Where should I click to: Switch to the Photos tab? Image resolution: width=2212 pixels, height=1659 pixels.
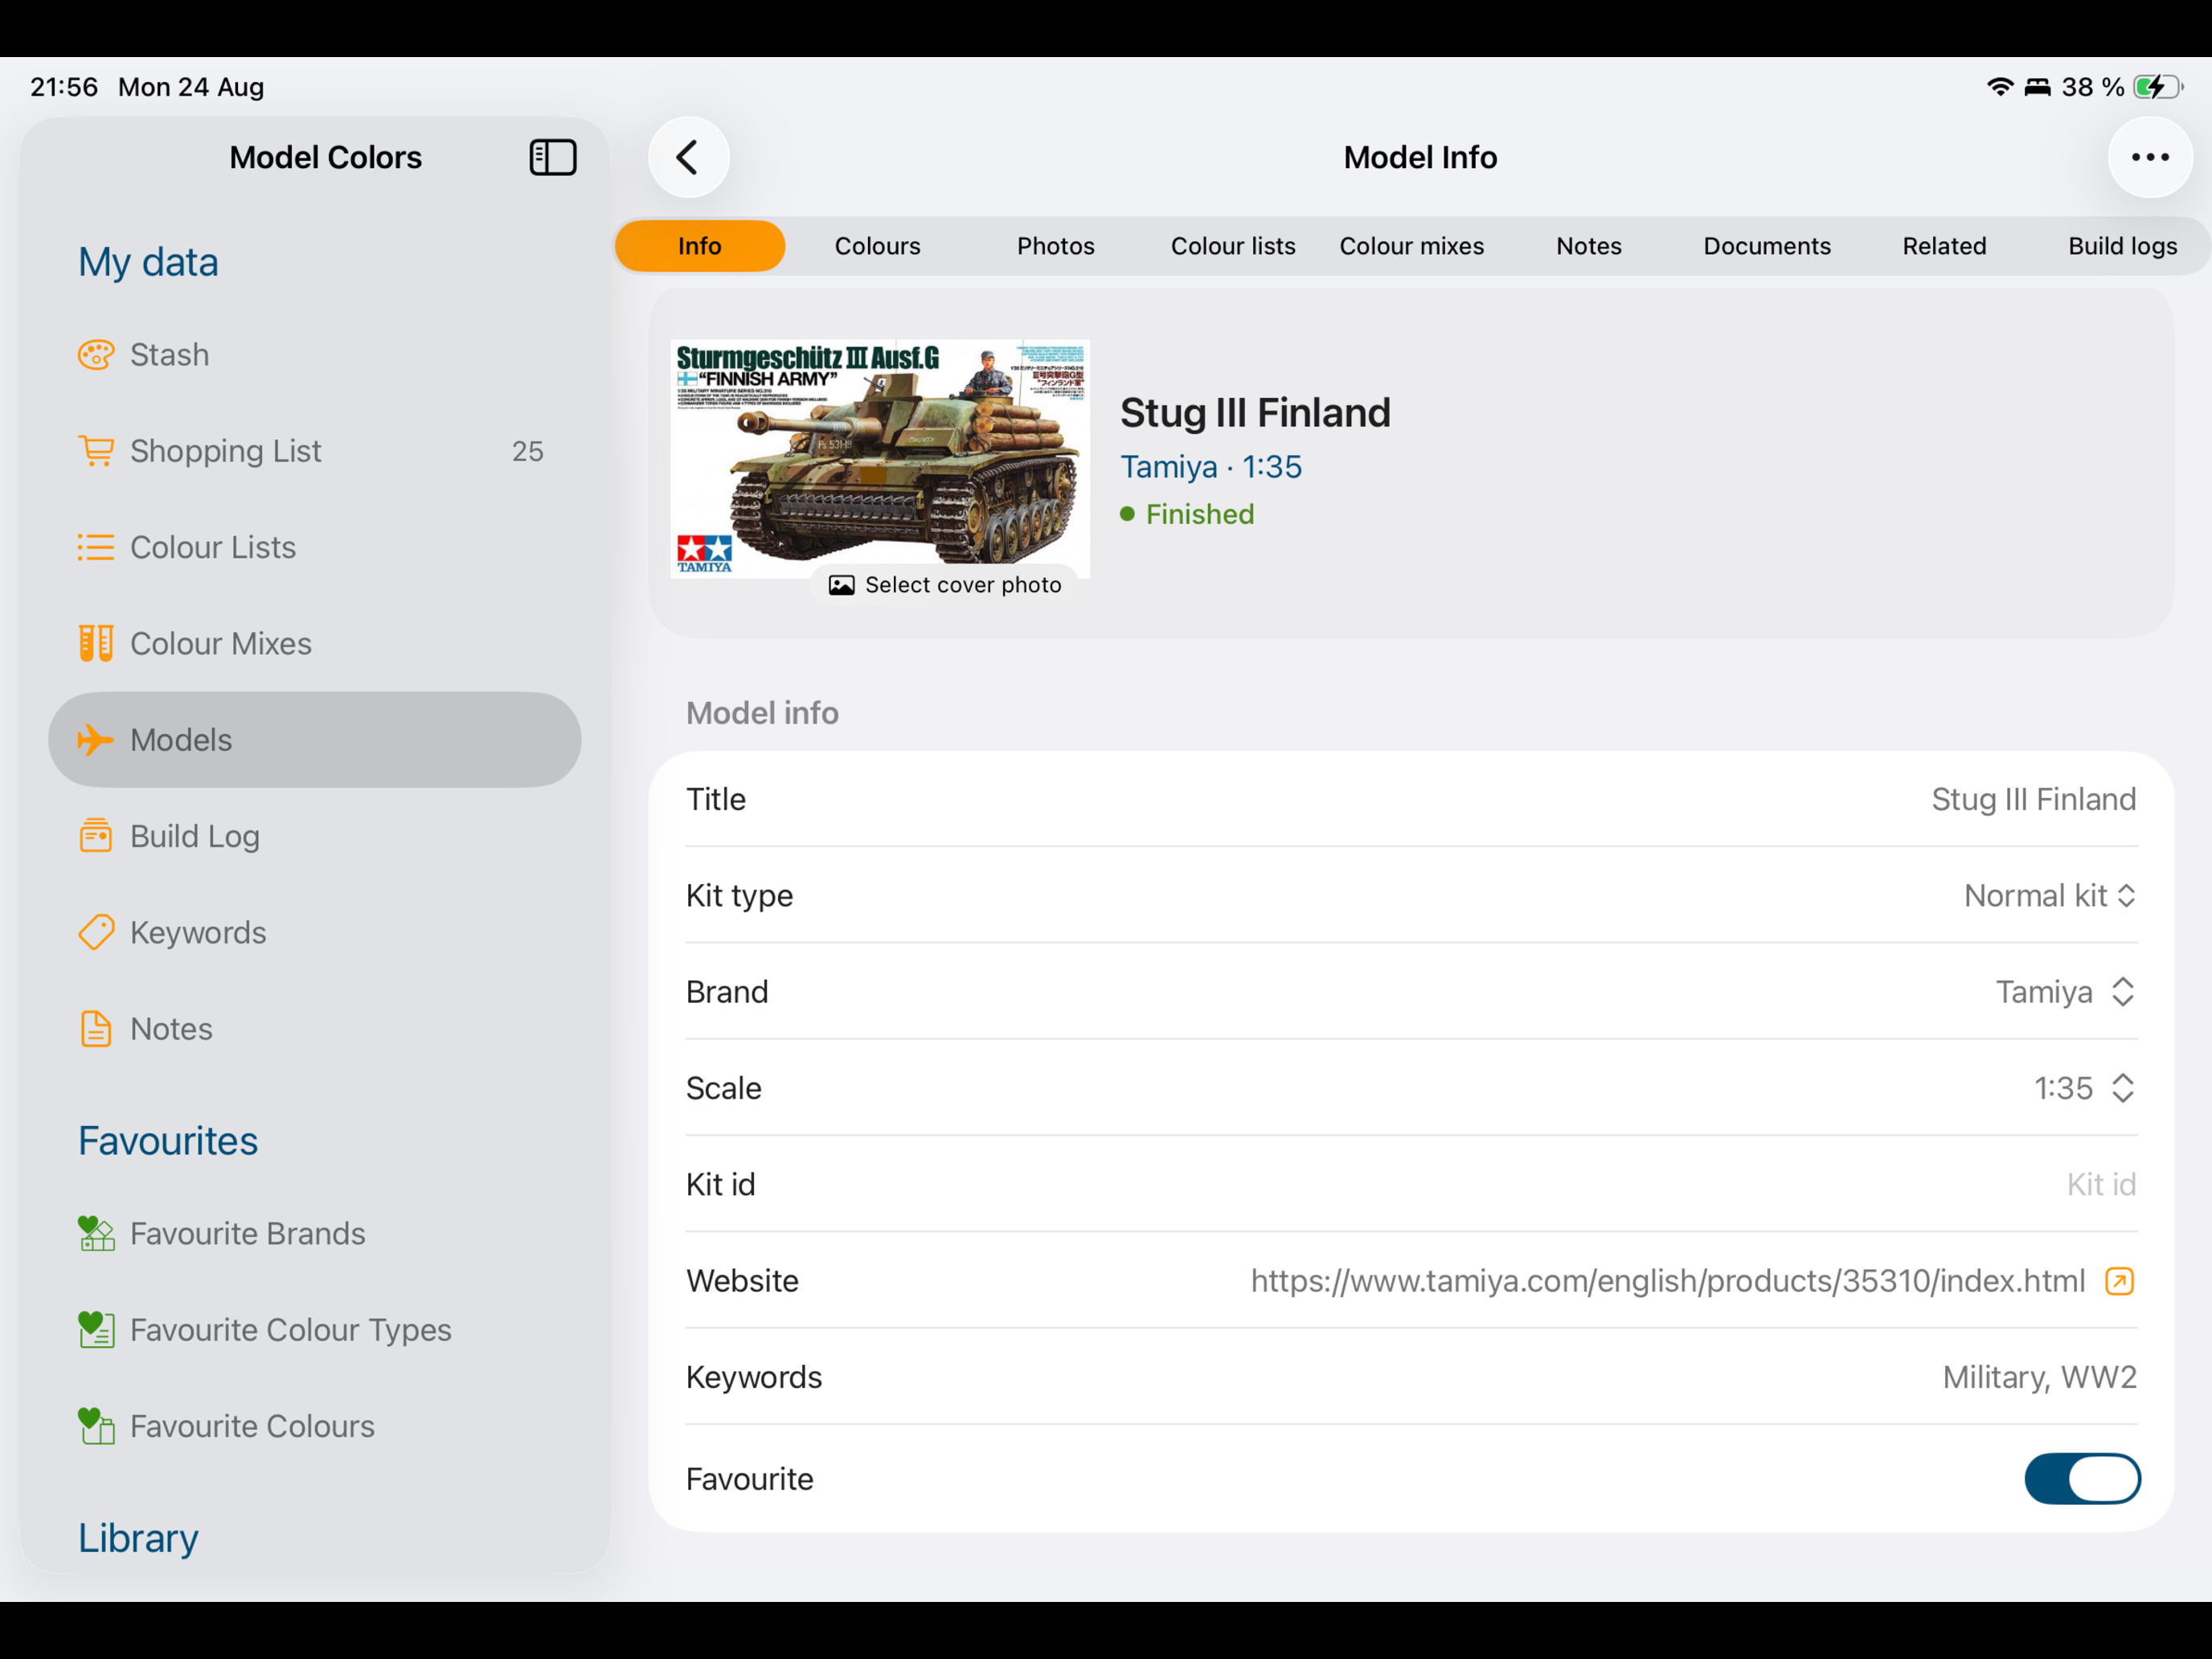tap(1055, 246)
